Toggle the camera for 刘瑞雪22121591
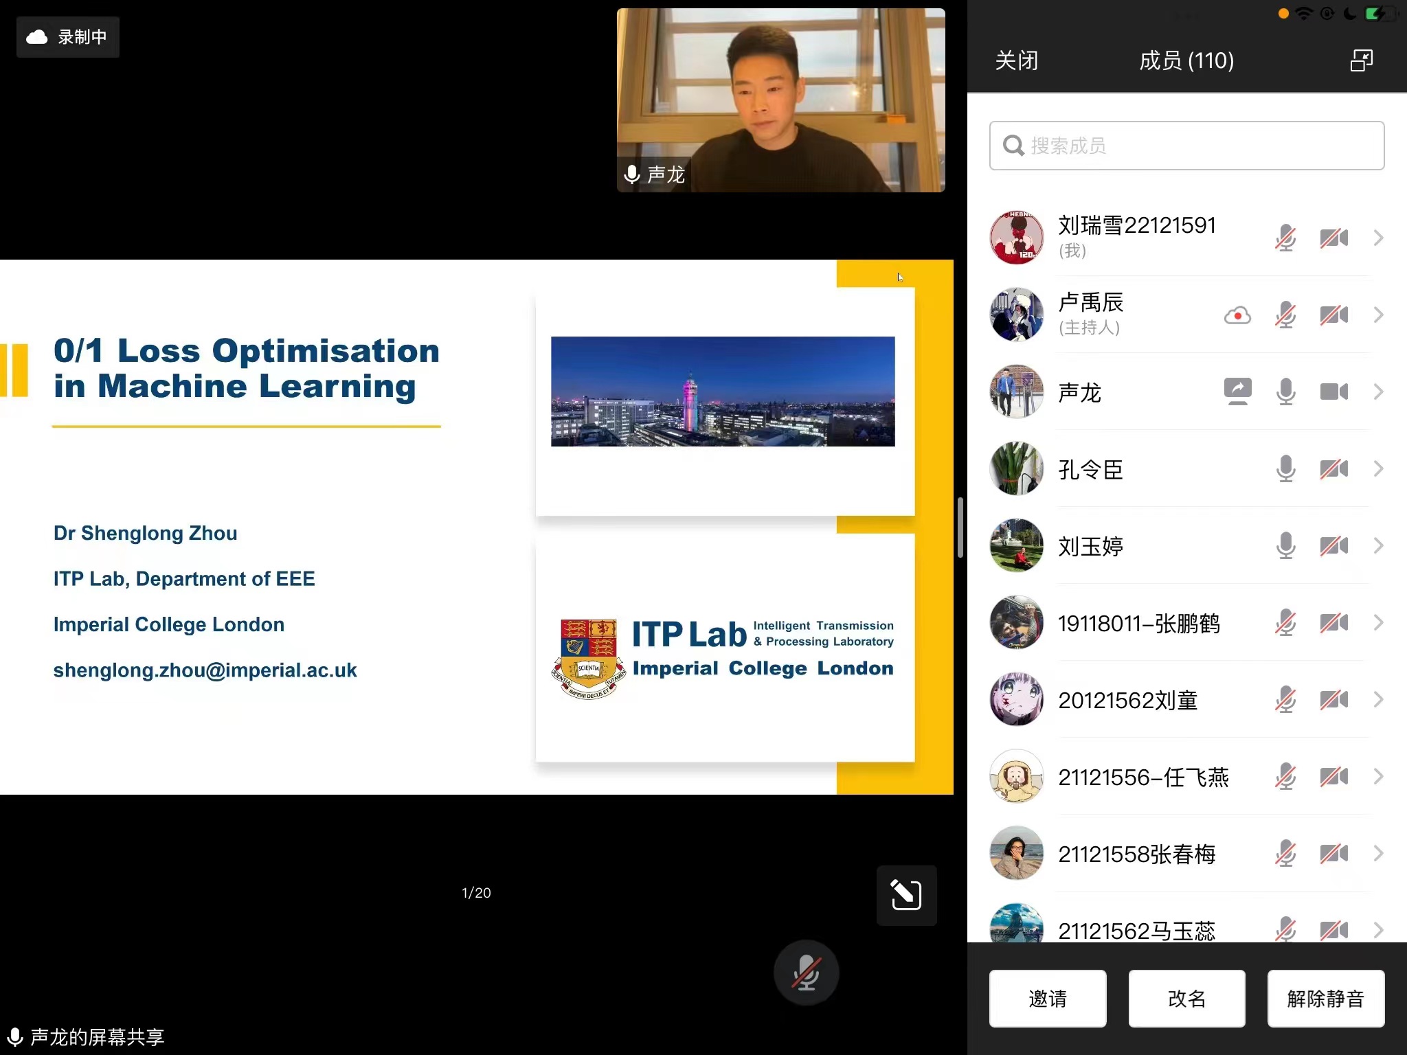 click(x=1333, y=238)
